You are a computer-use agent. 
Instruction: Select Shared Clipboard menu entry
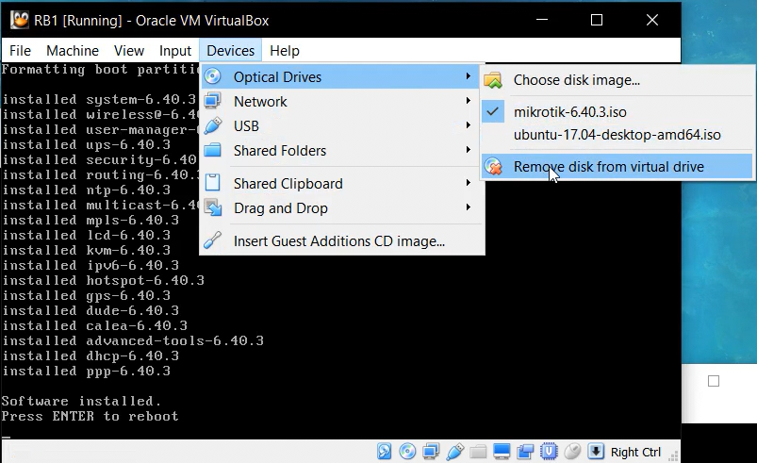click(x=340, y=184)
